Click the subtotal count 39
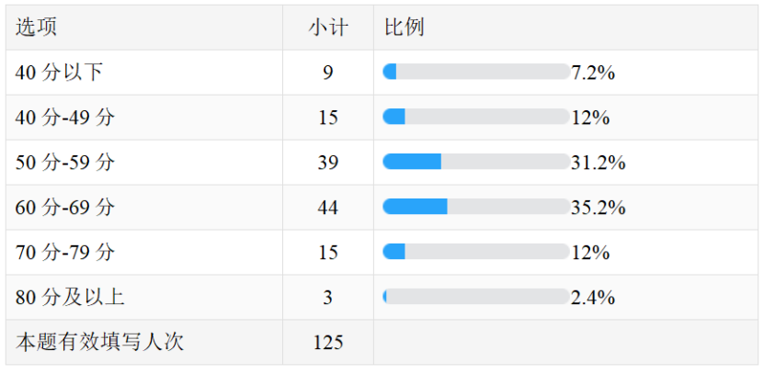 pos(328,163)
